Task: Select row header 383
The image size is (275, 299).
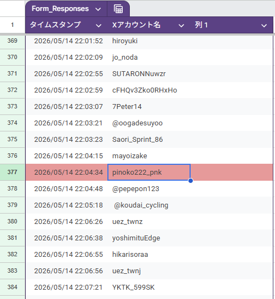Action: (13, 271)
